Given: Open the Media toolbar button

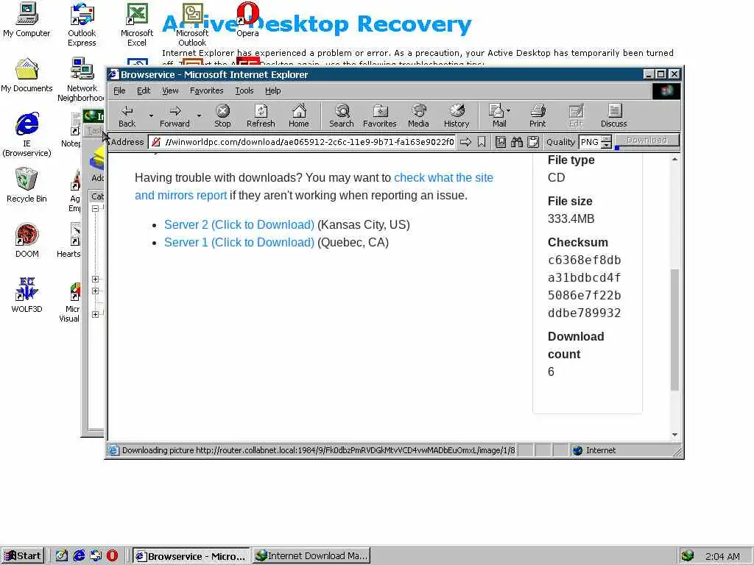Looking at the screenshot, I should 418,116.
